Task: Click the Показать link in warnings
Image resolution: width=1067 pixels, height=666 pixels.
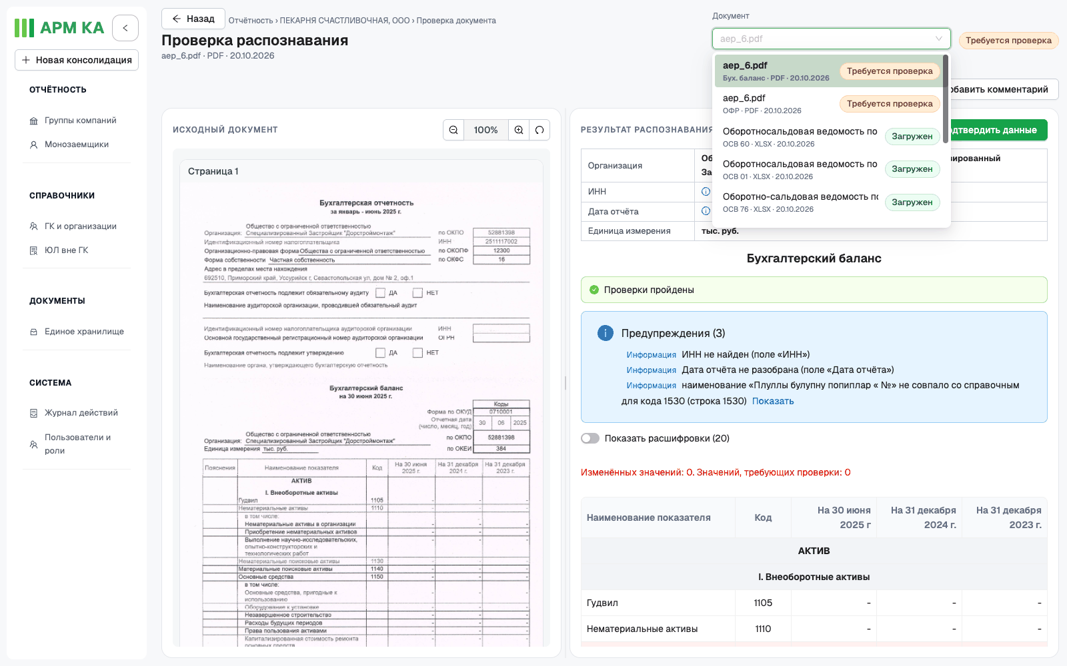Action: pyautogui.click(x=773, y=401)
